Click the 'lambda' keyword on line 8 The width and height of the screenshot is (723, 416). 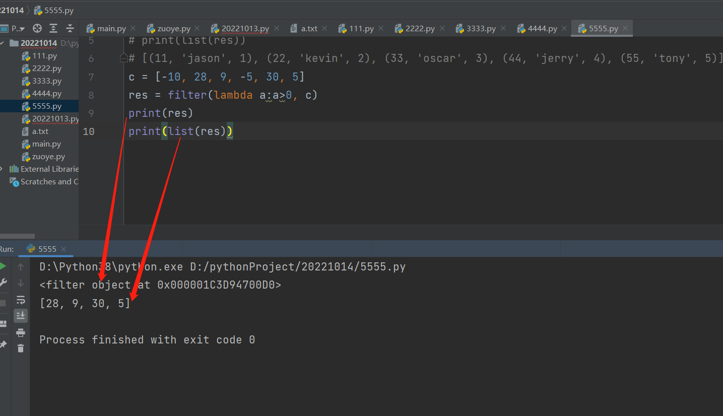pyautogui.click(x=233, y=95)
